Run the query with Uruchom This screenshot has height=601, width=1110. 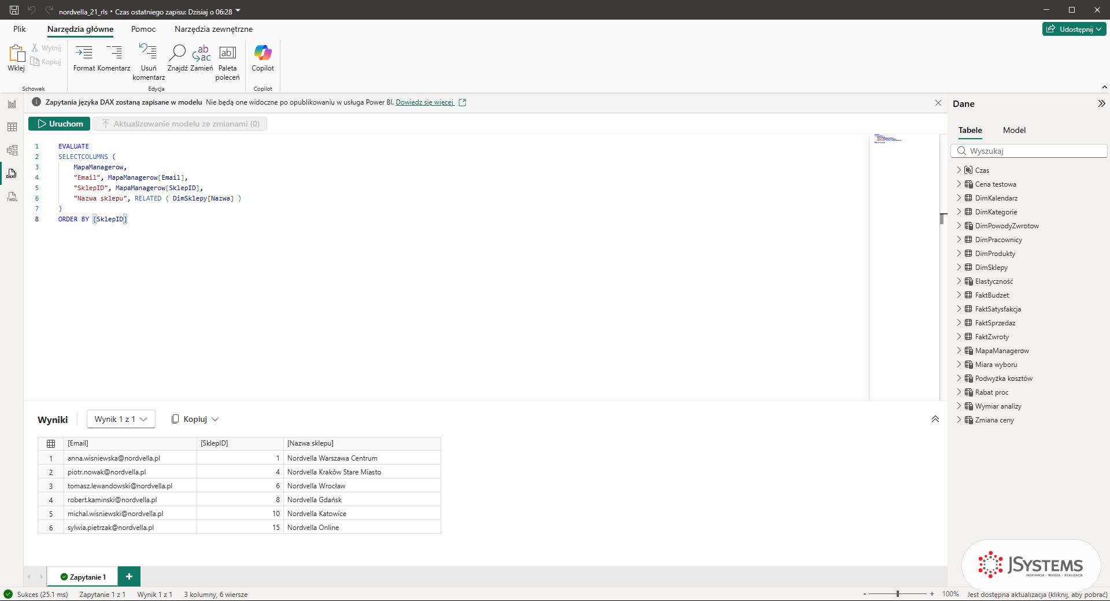60,124
